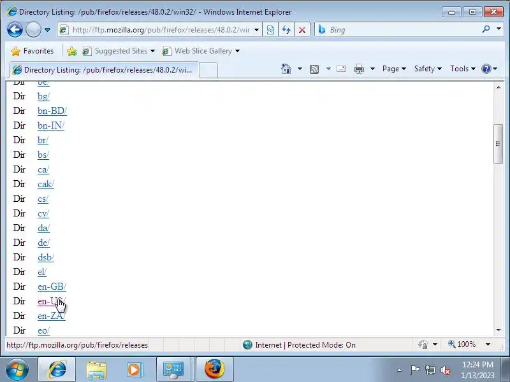Expand the address bar autocomplete dropdown

coord(257,30)
